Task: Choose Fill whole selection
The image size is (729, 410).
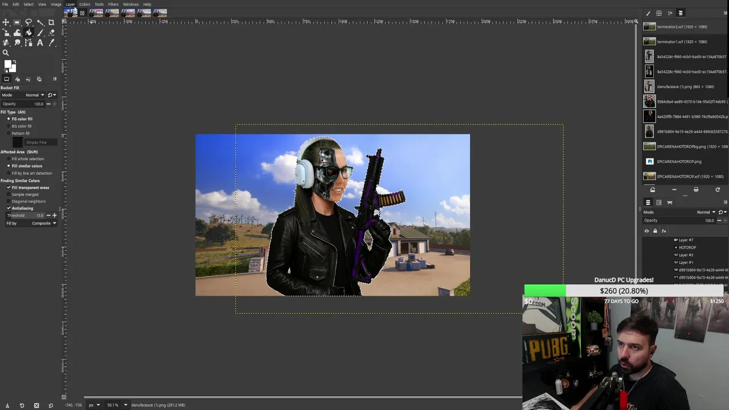Action: point(27,159)
